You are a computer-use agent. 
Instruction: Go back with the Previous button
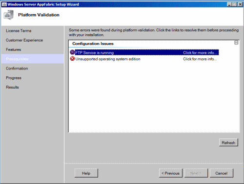171,173
